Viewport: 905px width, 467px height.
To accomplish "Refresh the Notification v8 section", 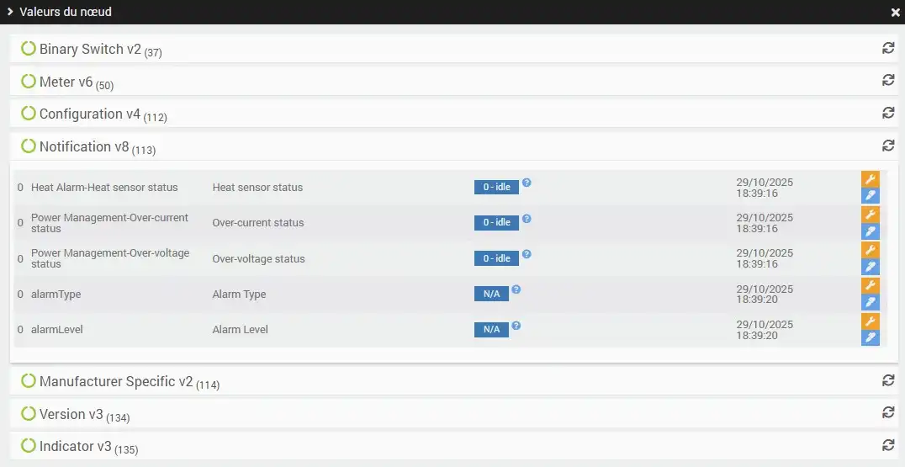I will [888, 145].
